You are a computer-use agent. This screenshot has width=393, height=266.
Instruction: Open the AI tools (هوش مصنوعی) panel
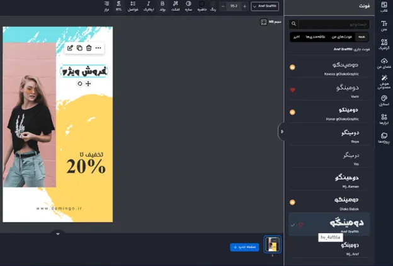384,81
